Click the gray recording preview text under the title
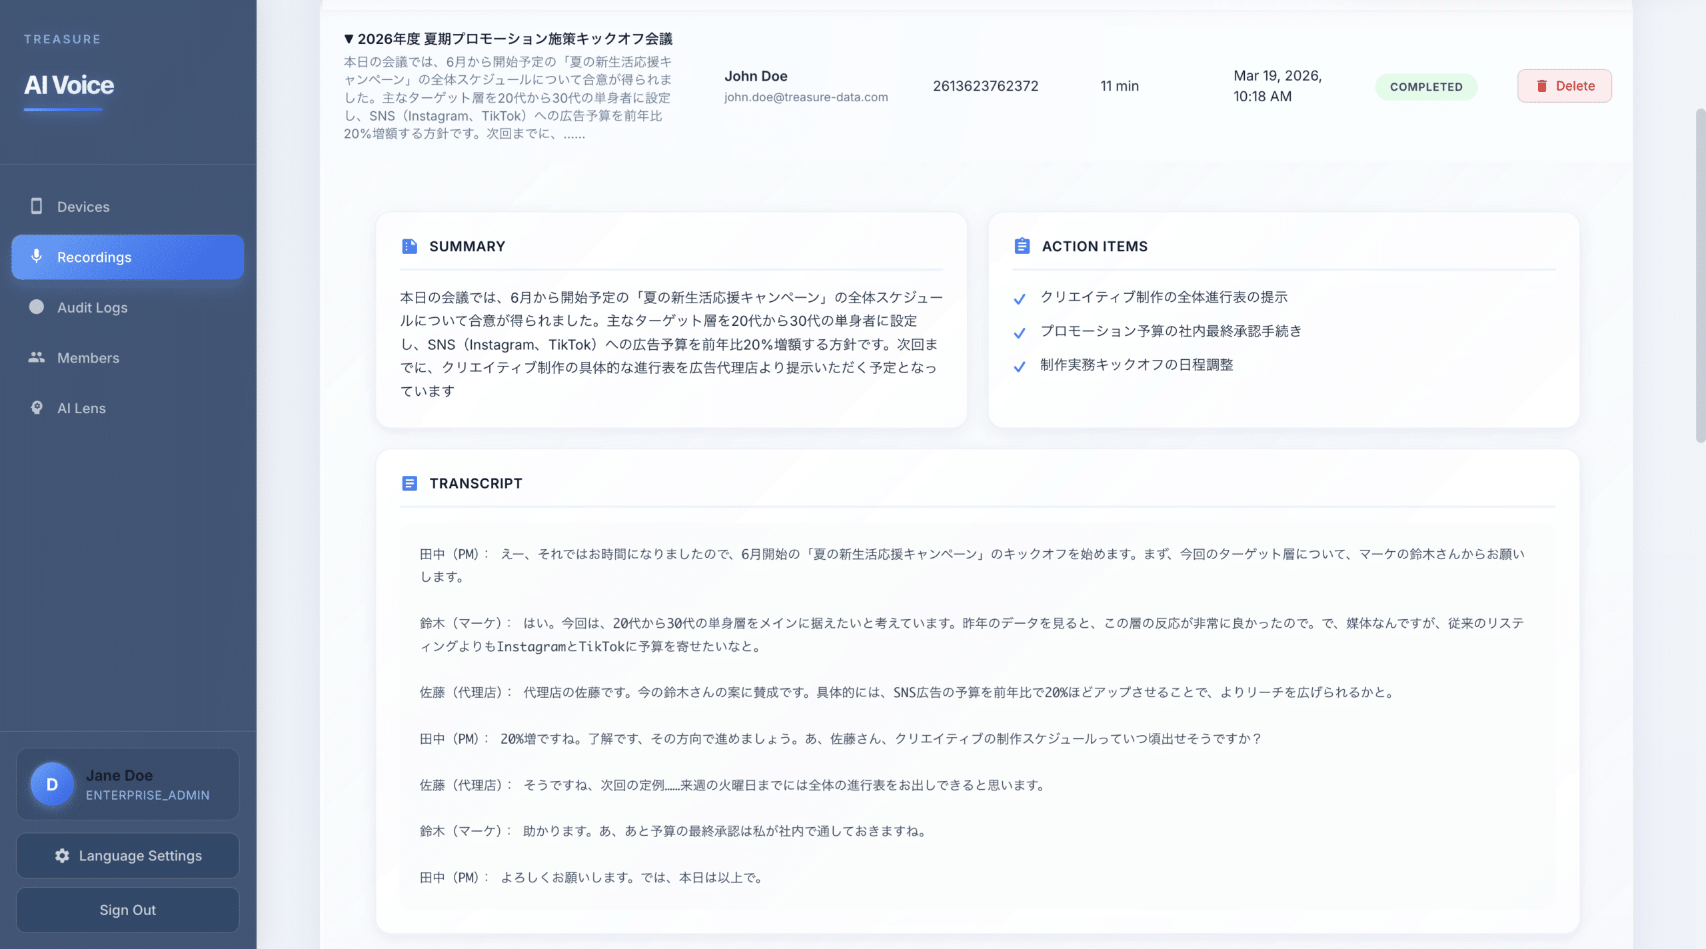Image resolution: width=1706 pixels, height=949 pixels. click(x=508, y=98)
